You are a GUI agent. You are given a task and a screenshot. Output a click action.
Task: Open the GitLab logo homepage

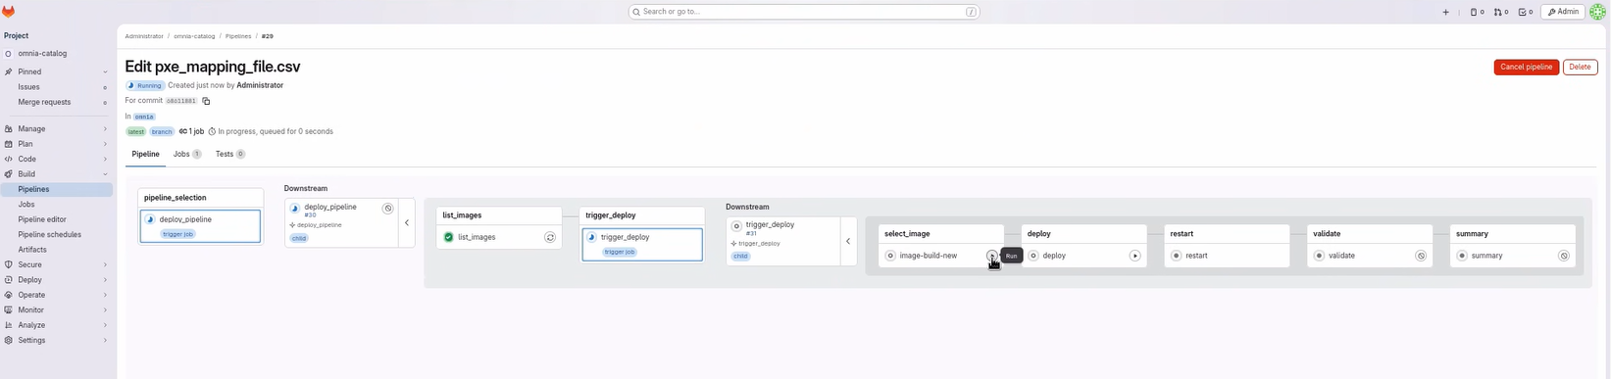(9, 12)
